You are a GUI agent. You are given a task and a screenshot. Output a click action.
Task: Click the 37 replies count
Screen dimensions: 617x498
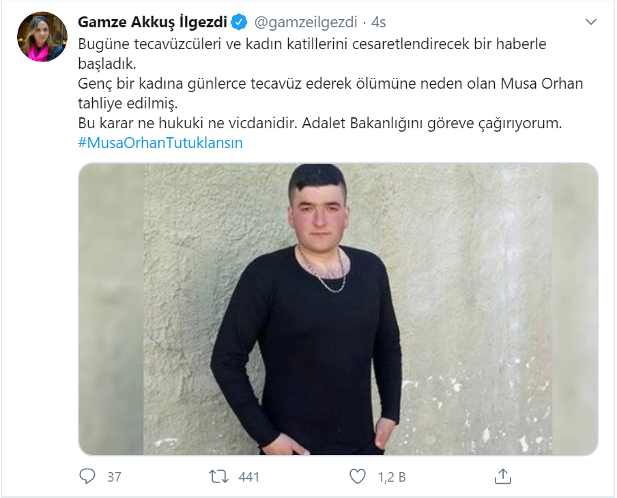114,477
